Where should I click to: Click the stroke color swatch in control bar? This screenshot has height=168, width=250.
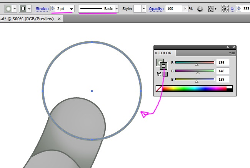coord(23,8)
